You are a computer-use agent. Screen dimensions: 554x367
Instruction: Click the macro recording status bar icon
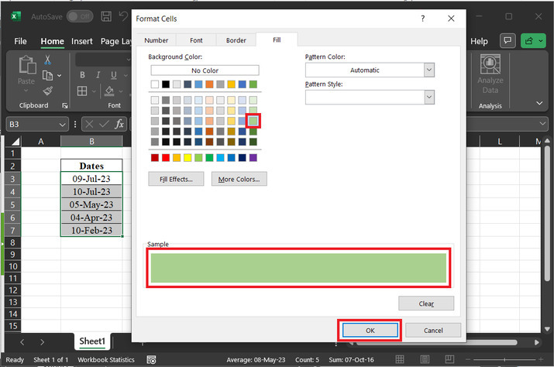(x=151, y=359)
